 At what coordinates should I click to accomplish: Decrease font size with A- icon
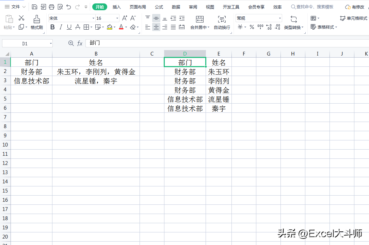point(133,18)
